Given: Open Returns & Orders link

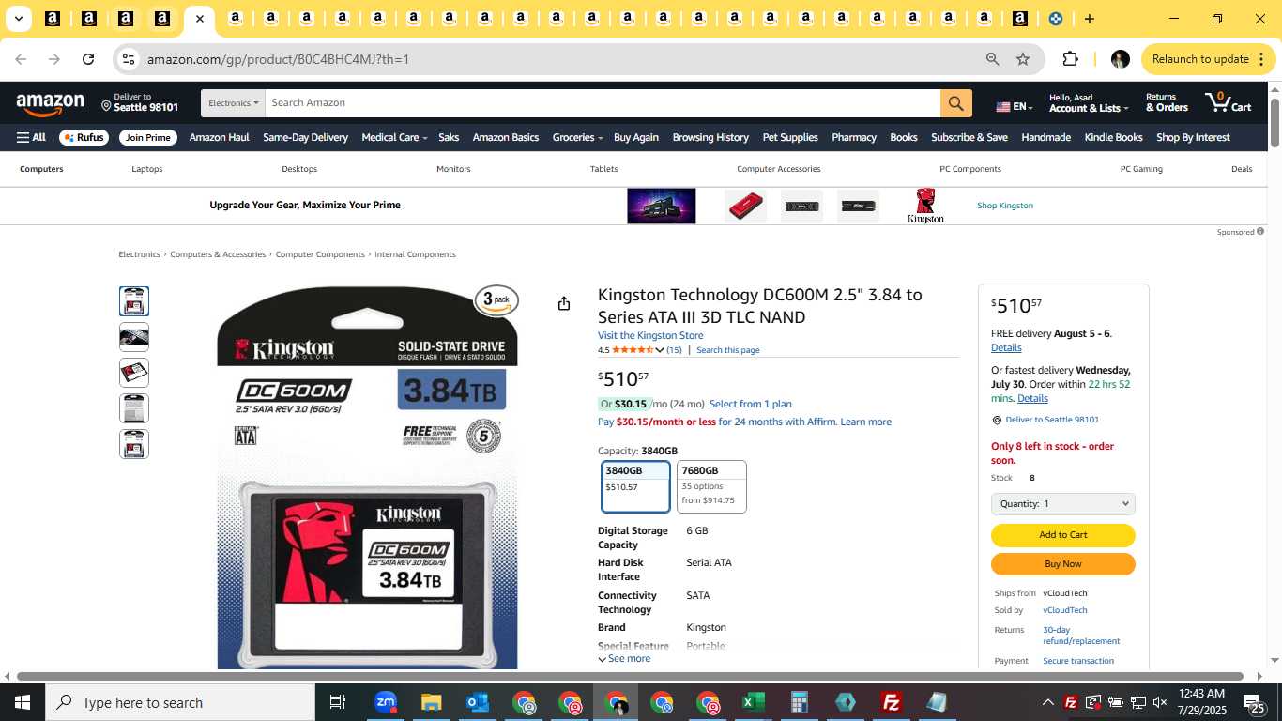Looking at the screenshot, I should click(x=1167, y=102).
